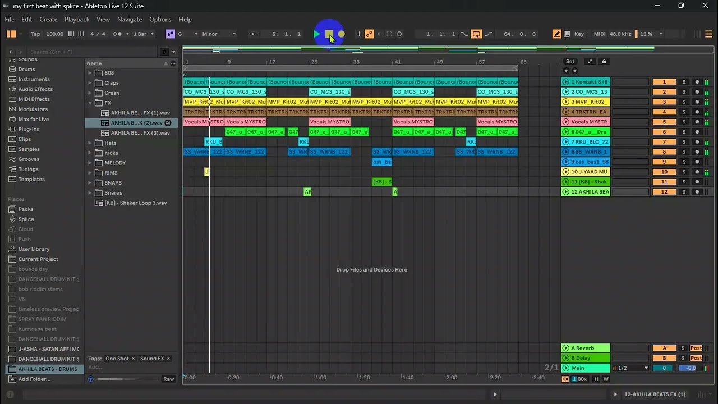Select AKHILA BE... FX (3).wav file

tap(140, 133)
